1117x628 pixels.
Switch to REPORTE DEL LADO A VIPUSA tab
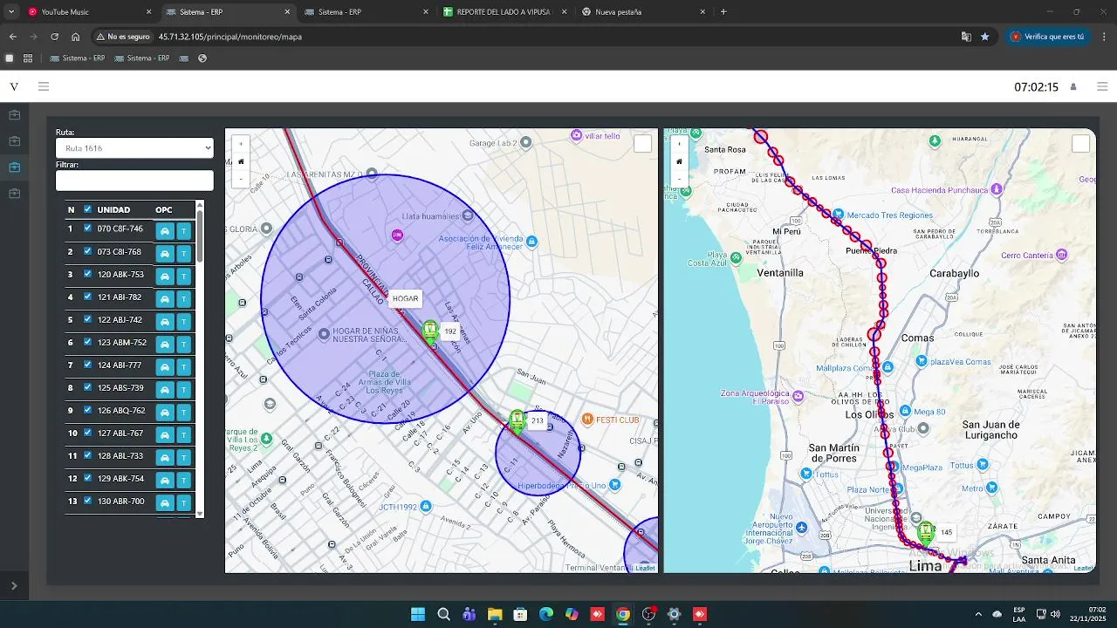[x=506, y=12]
